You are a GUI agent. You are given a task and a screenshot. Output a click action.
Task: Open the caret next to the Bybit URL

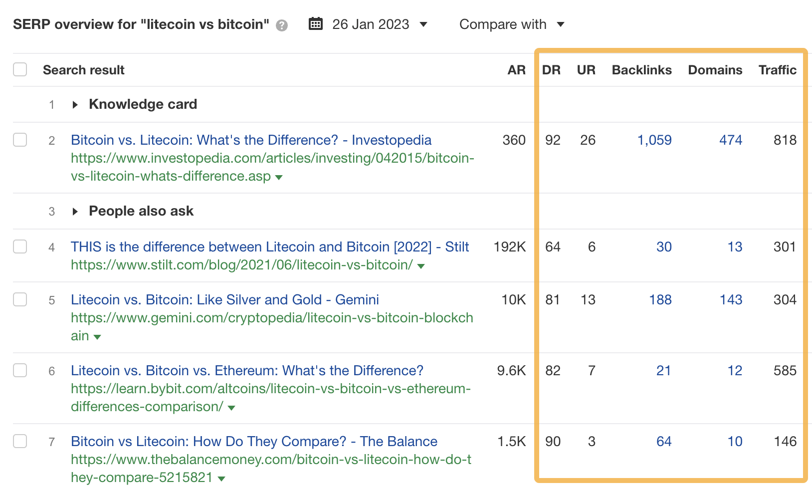click(231, 408)
